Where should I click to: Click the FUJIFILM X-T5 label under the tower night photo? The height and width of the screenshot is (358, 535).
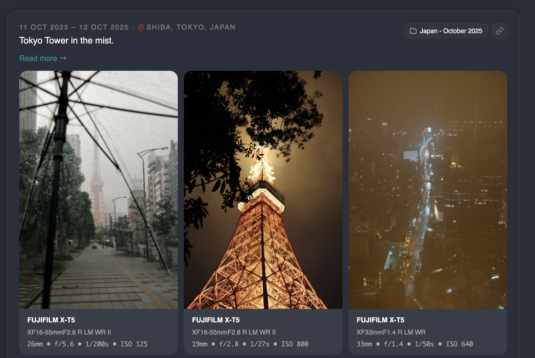coord(216,320)
